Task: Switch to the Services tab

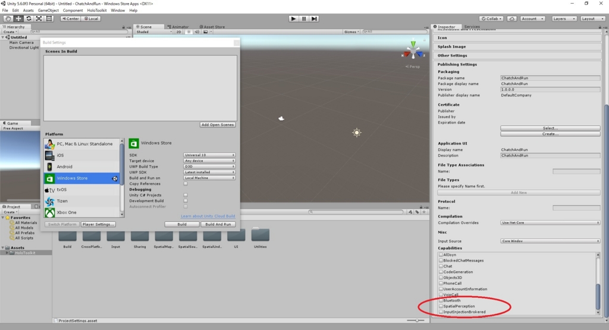Action: [472, 27]
